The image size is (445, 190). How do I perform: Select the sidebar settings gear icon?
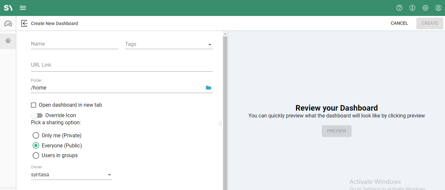tap(8, 41)
